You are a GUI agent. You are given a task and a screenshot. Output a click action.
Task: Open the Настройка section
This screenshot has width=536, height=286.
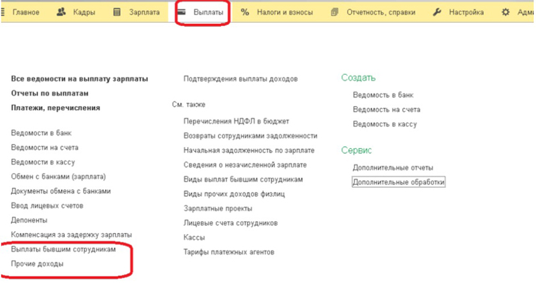[x=466, y=12]
